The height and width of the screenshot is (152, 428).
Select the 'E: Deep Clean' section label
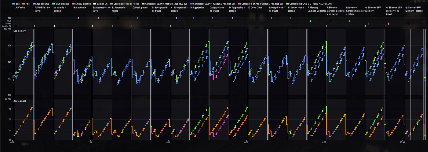256,7
